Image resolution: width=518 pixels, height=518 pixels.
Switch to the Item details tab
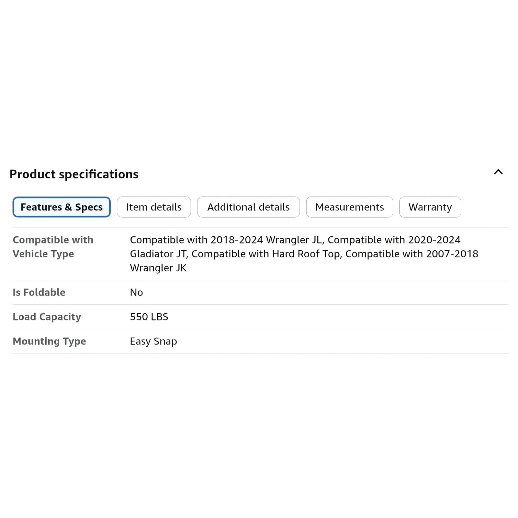tap(154, 207)
